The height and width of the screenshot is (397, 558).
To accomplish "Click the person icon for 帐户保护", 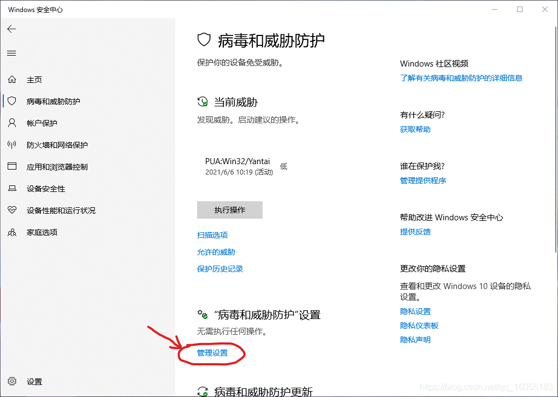I will [12, 123].
